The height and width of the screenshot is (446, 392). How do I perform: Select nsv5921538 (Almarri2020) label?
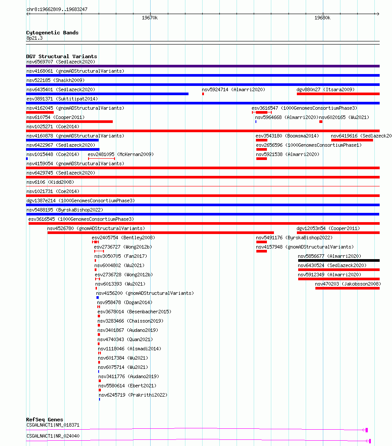click(287, 154)
